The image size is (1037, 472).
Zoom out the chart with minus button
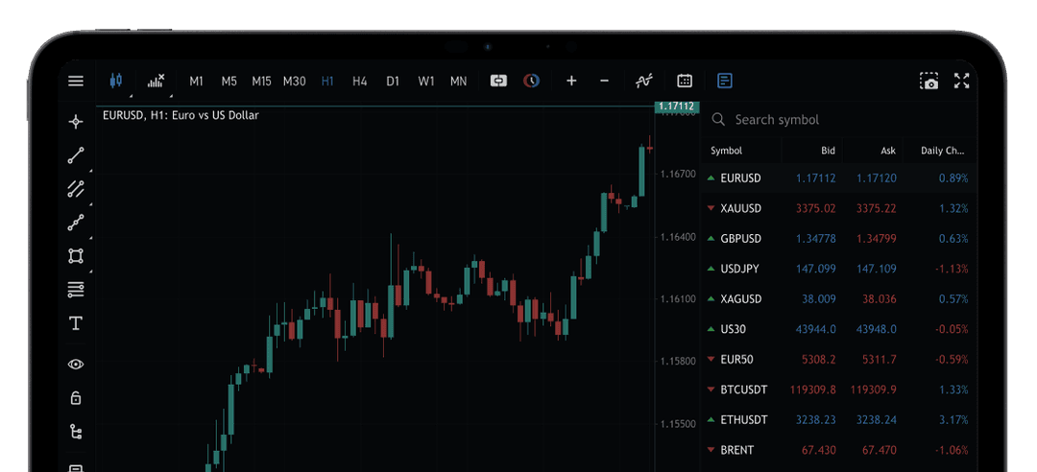click(x=604, y=82)
